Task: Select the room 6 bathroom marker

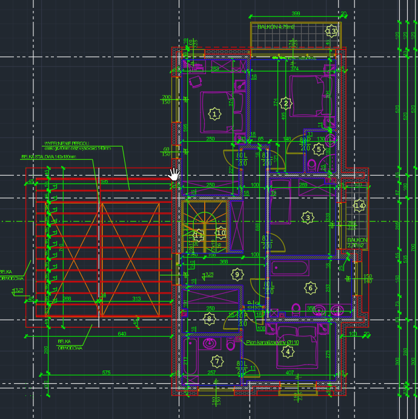Action: pos(310,288)
